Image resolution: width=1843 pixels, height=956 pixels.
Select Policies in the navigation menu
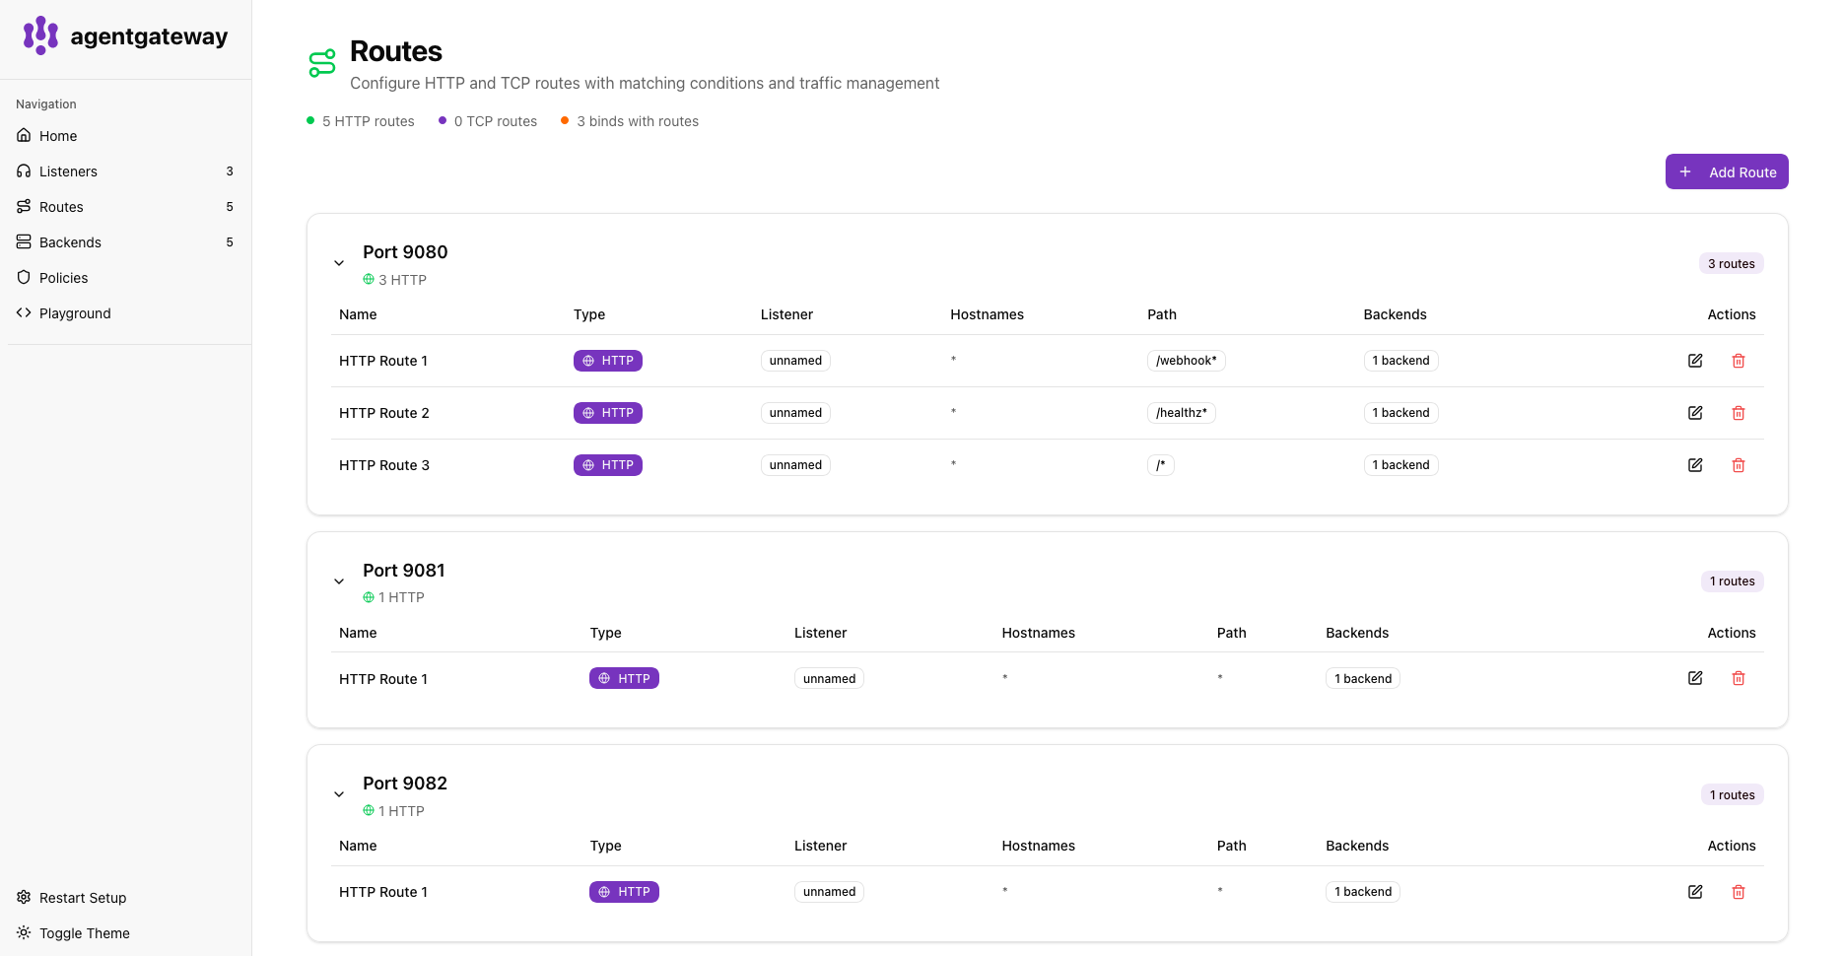[x=65, y=277]
